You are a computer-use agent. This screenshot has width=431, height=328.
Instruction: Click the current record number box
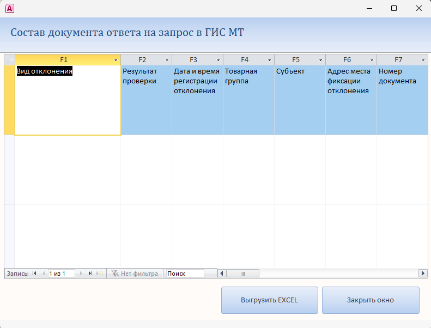[x=61, y=274]
